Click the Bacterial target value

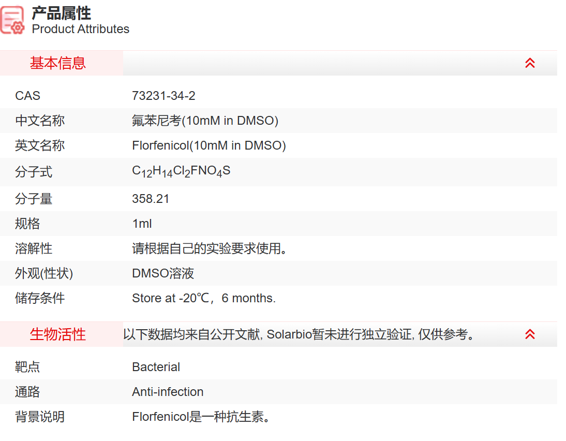pos(156,367)
